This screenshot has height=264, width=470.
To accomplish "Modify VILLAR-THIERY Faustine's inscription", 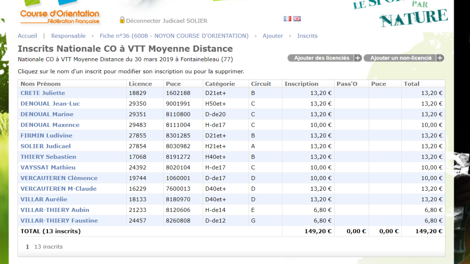I will [x=59, y=220].
